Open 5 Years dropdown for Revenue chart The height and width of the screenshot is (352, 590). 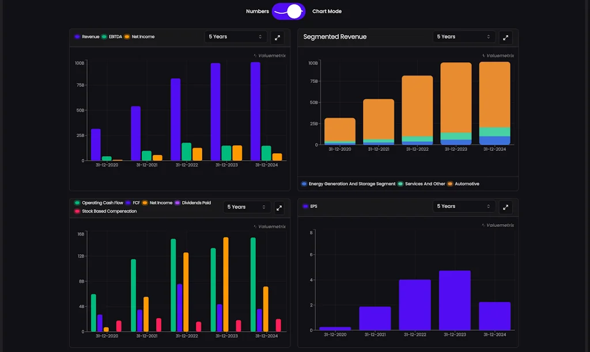coord(236,37)
